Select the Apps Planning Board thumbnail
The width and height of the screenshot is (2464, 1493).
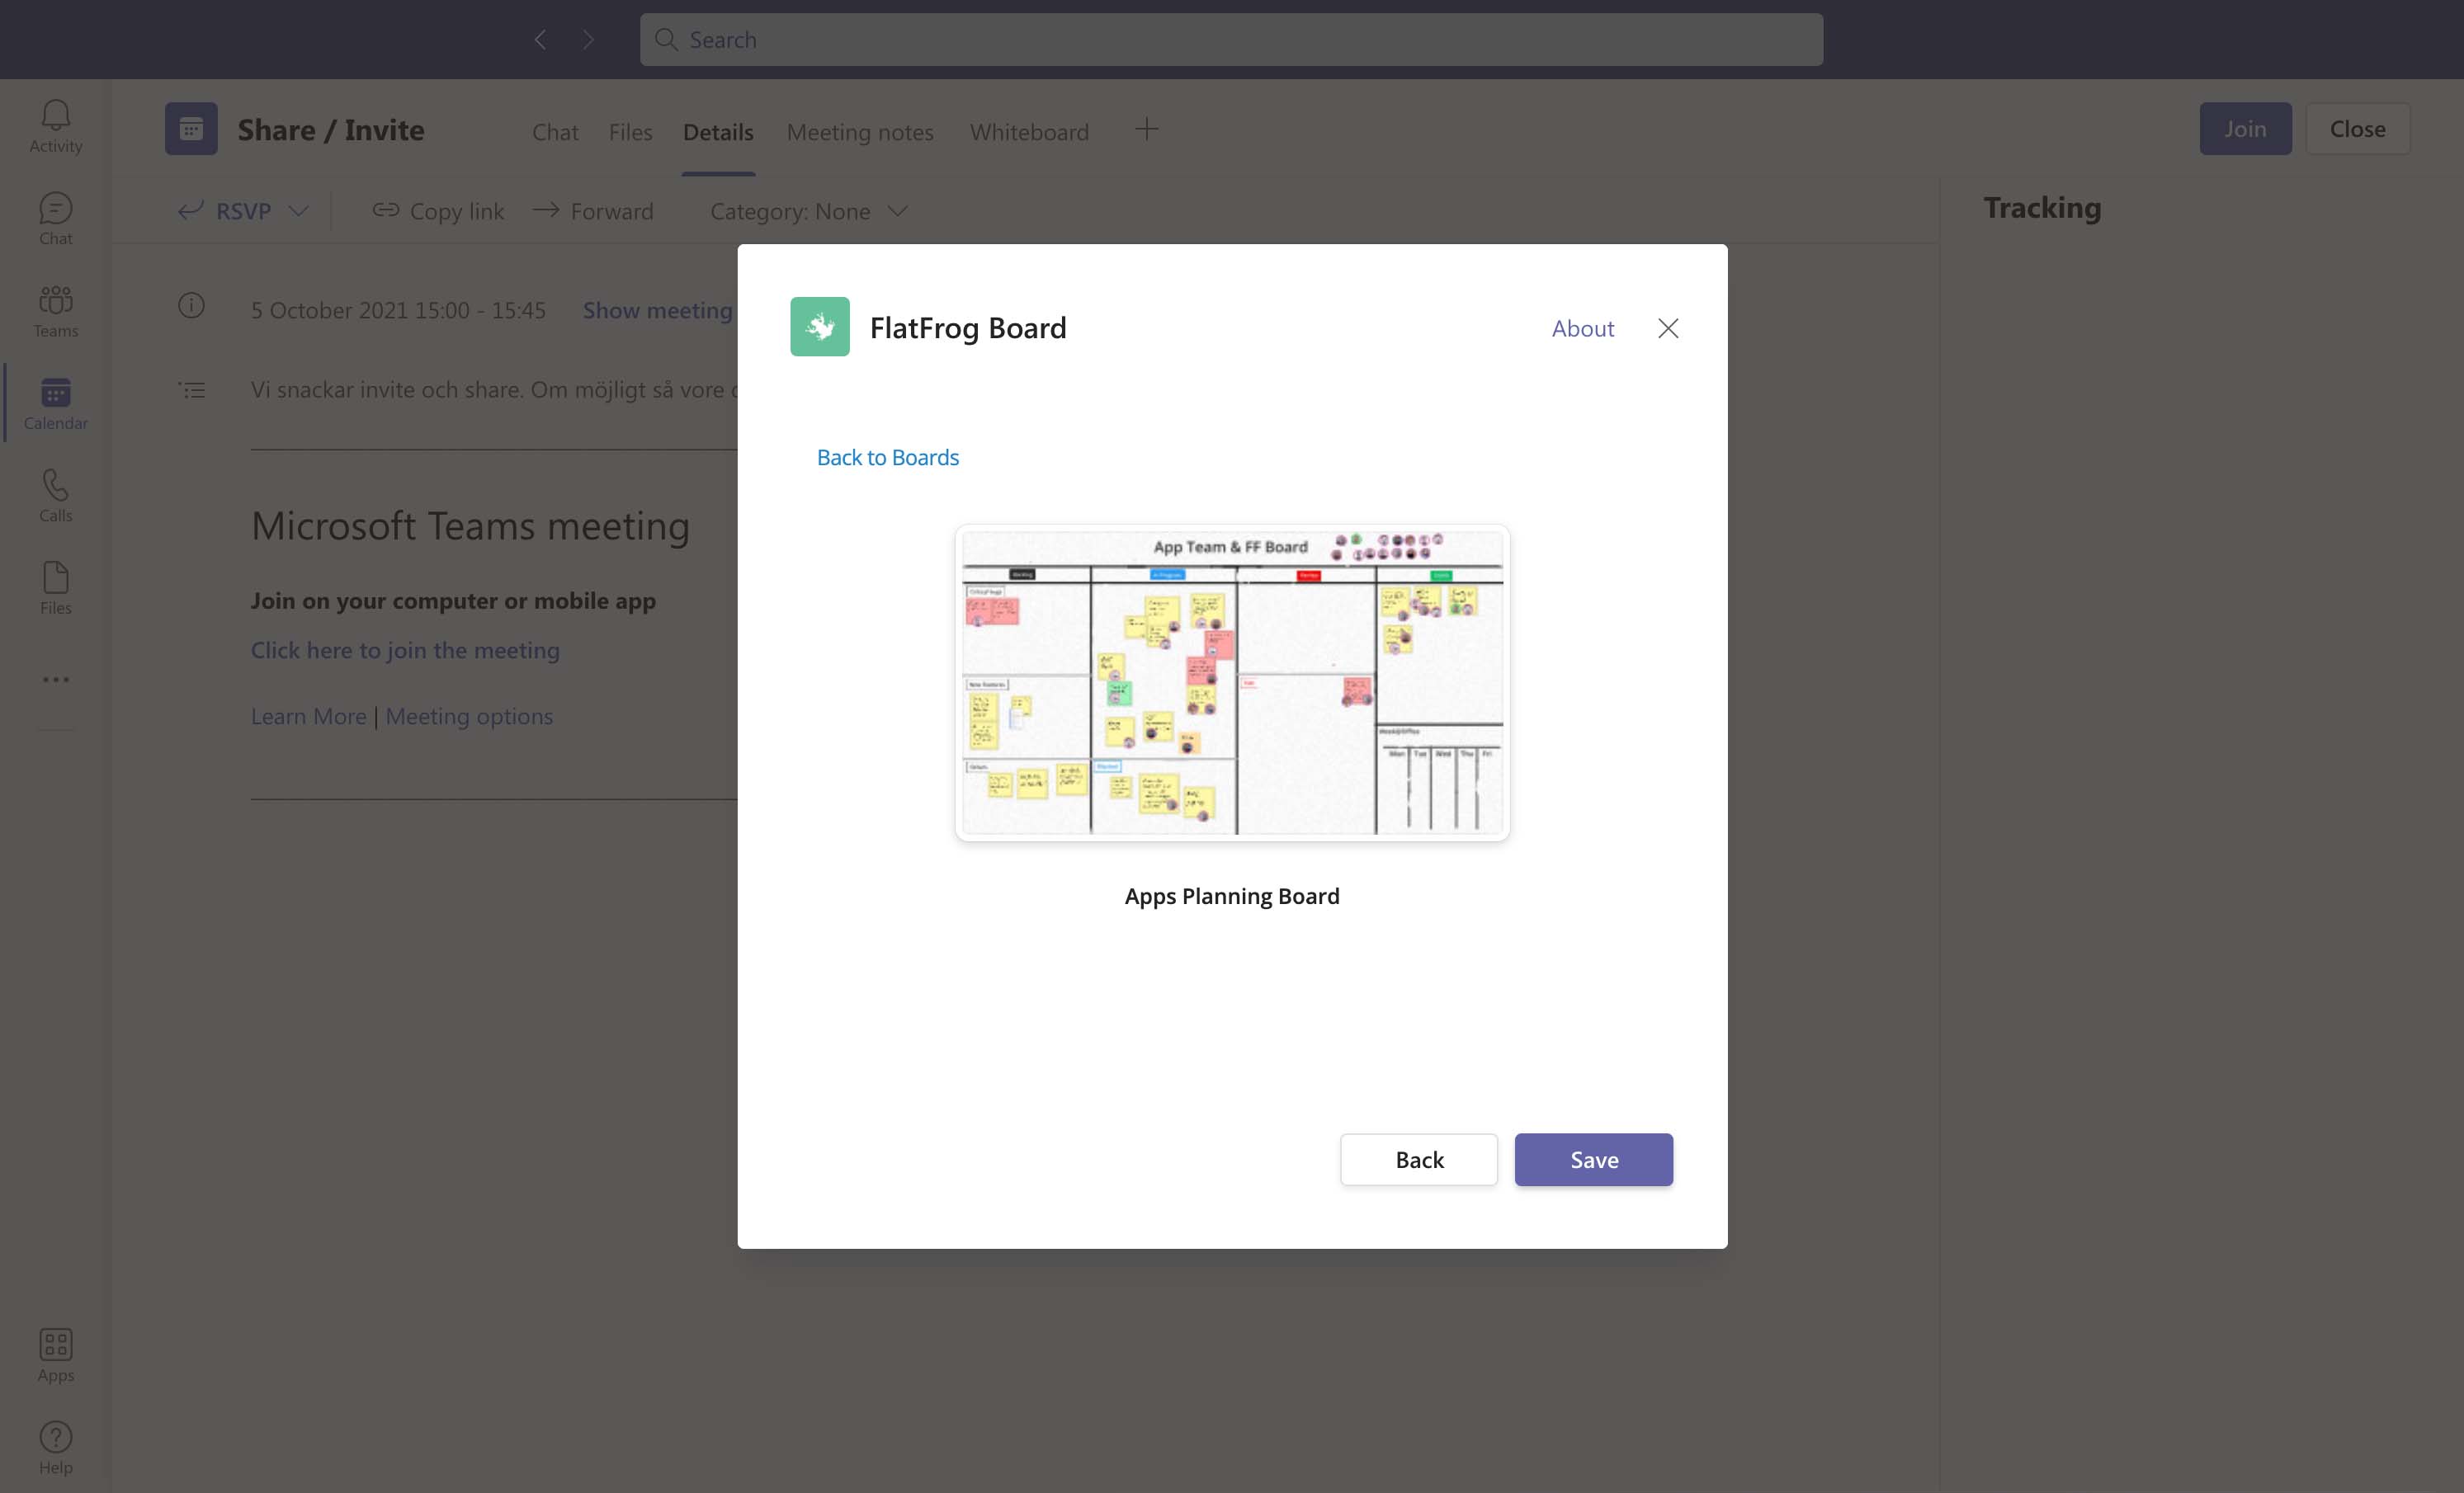(x=1232, y=682)
